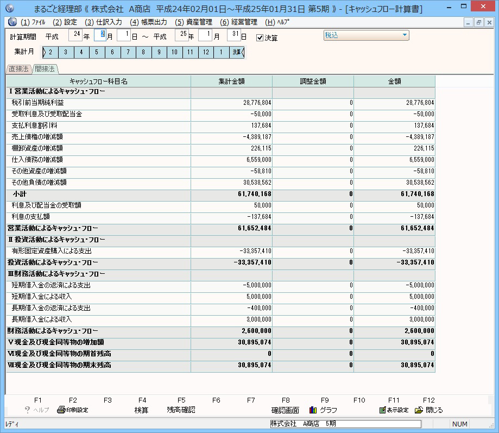499x433 pixels.
Task: Select month 12 in 集計月 bar
Action: tap(206, 52)
